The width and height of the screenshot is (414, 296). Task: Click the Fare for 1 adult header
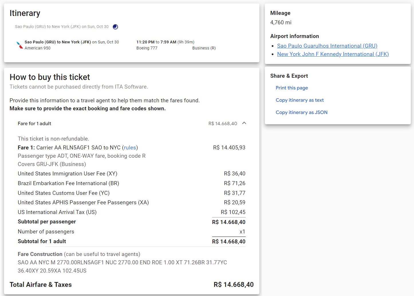34,124
